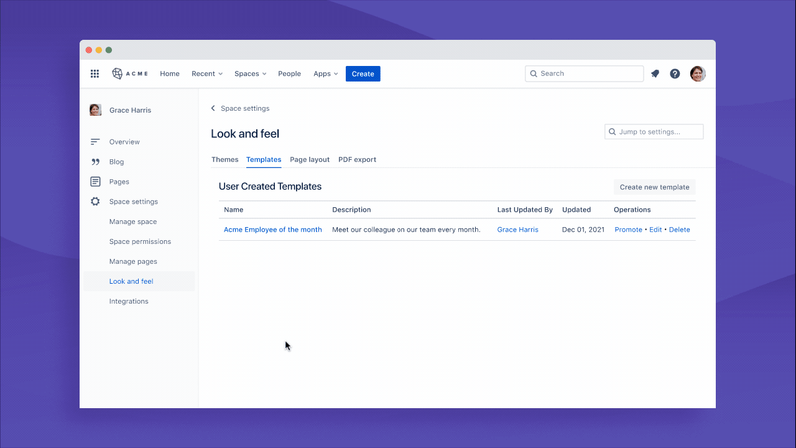
Task: Open the app switcher grid icon
Action: click(x=95, y=73)
